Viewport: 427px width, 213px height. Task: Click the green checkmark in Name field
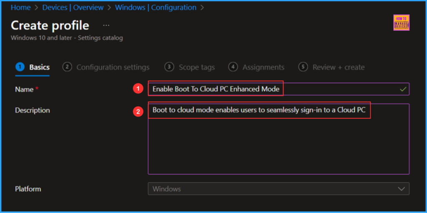coord(402,89)
